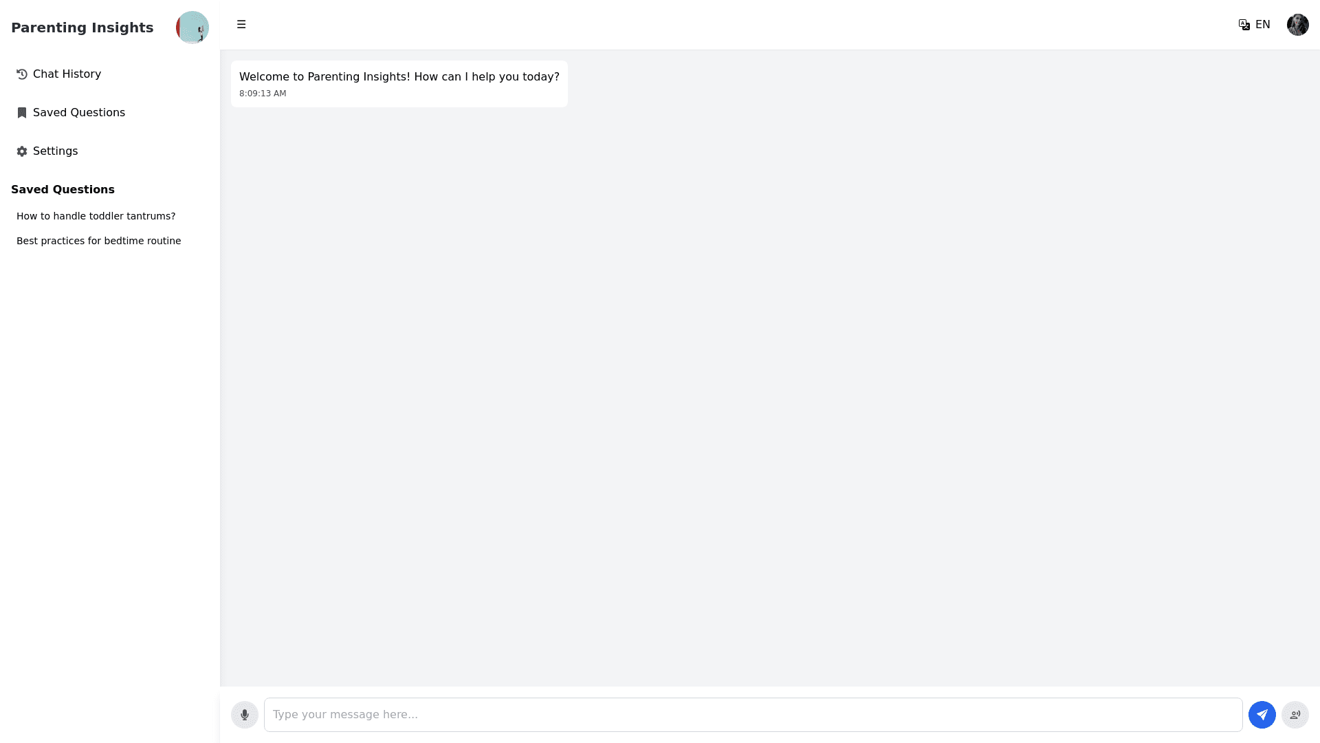Image resolution: width=1320 pixels, height=743 pixels.
Task: Click the microphone voice input icon
Action: tap(244, 715)
